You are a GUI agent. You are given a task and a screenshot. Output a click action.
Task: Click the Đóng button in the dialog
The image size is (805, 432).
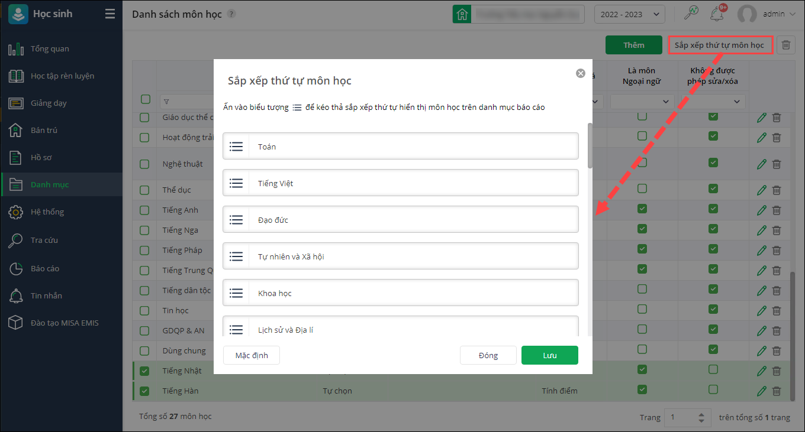[488, 355]
